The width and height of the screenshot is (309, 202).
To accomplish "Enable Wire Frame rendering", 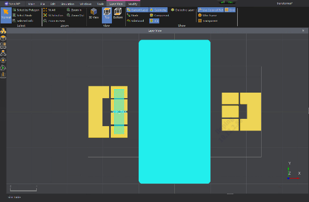I will coord(207,15).
